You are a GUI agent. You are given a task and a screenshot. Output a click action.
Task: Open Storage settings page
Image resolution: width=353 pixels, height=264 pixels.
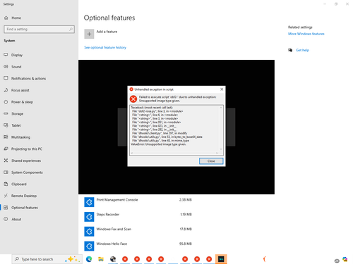(17, 113)
